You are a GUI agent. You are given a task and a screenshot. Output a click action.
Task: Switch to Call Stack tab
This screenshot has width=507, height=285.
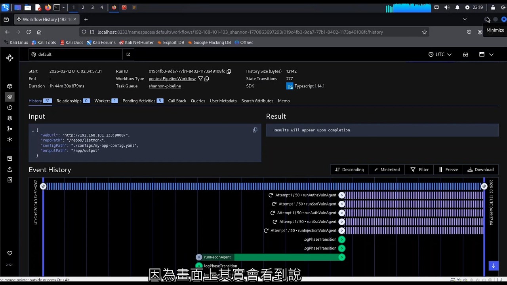click(x=177, y=101)
